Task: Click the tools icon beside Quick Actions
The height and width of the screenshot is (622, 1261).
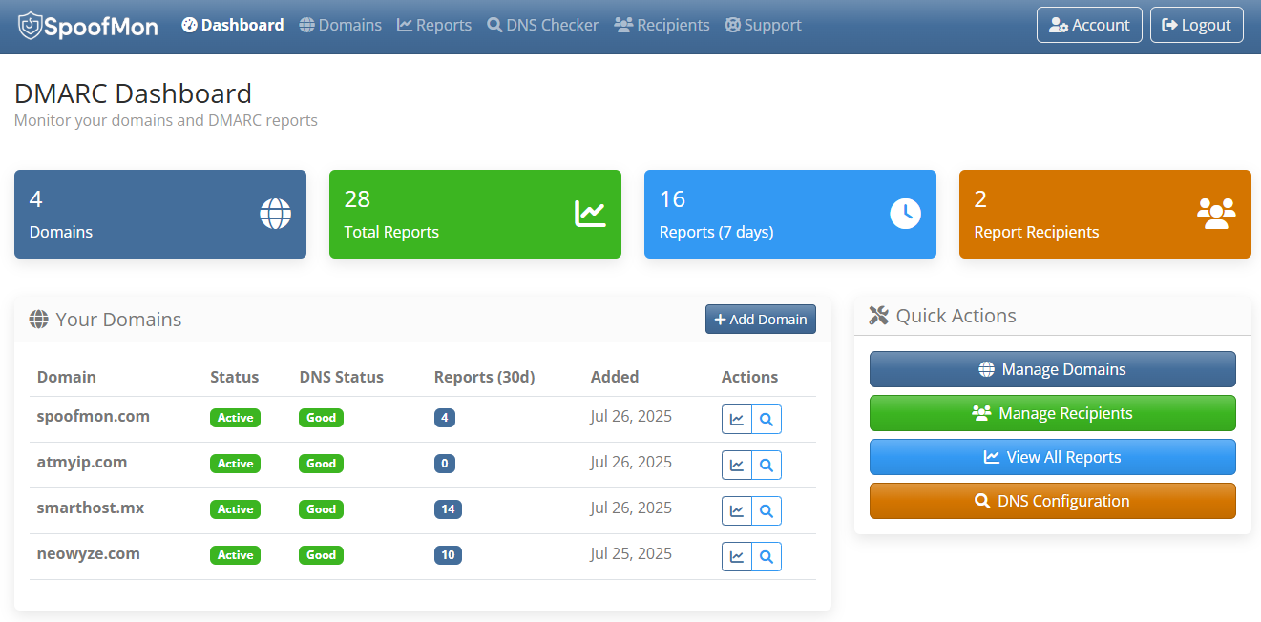Action: (x=879, y=316)
